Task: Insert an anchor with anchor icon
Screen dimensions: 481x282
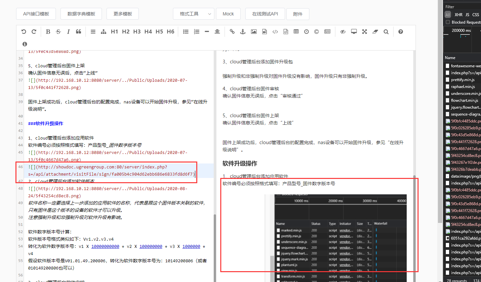Action: tap(243, 32)
